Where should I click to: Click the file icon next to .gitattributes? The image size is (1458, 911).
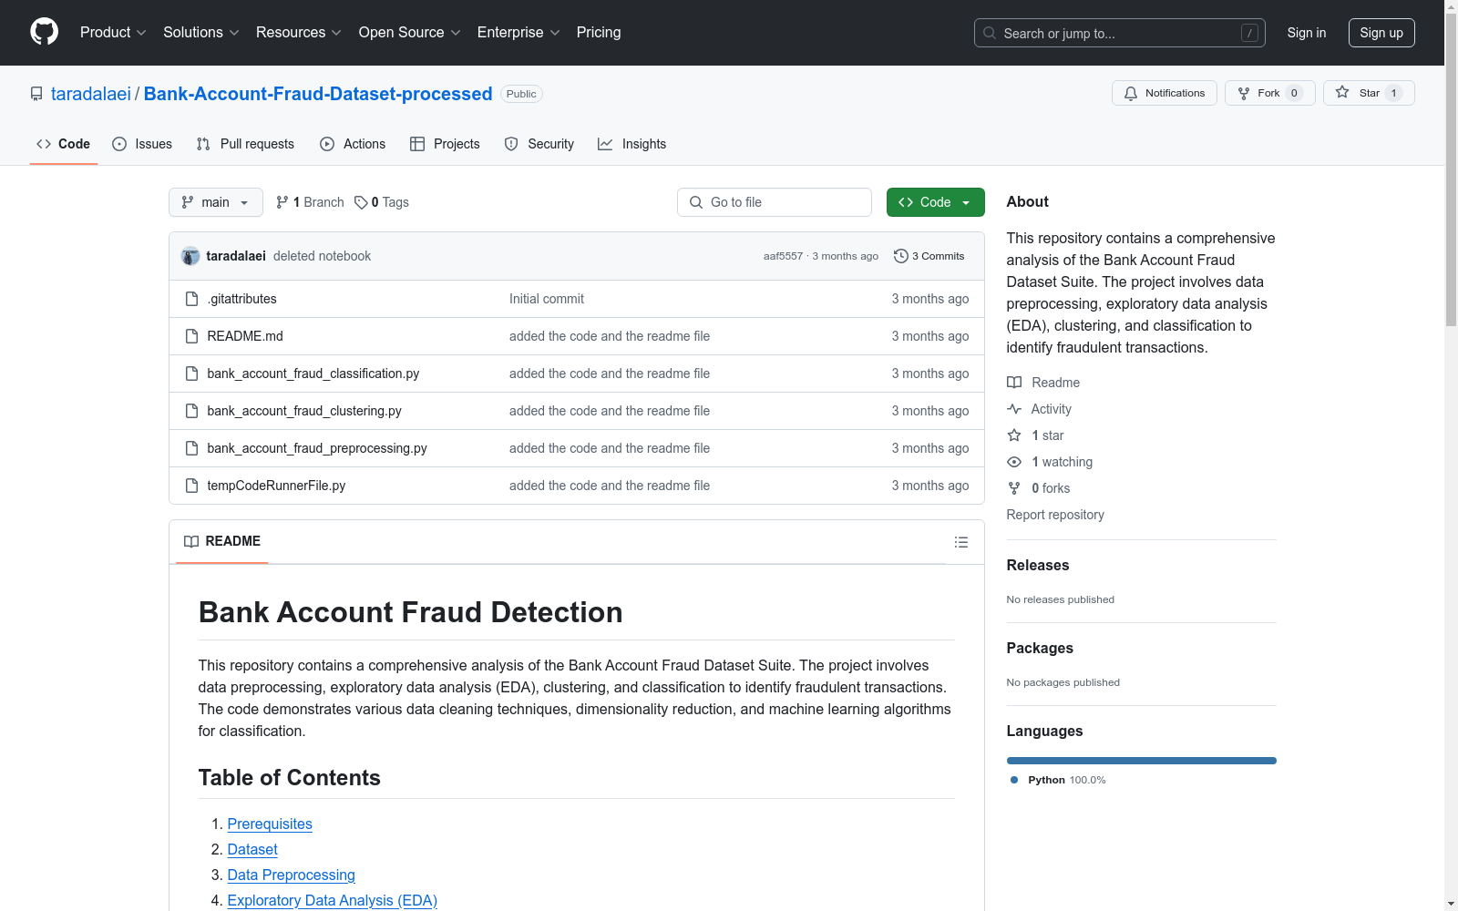tap(191, 299)
